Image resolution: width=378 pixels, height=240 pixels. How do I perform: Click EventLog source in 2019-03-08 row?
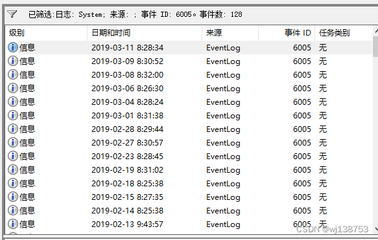223,75
